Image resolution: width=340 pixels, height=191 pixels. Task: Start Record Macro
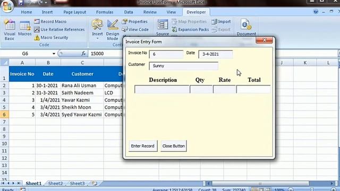coord(50,21)
